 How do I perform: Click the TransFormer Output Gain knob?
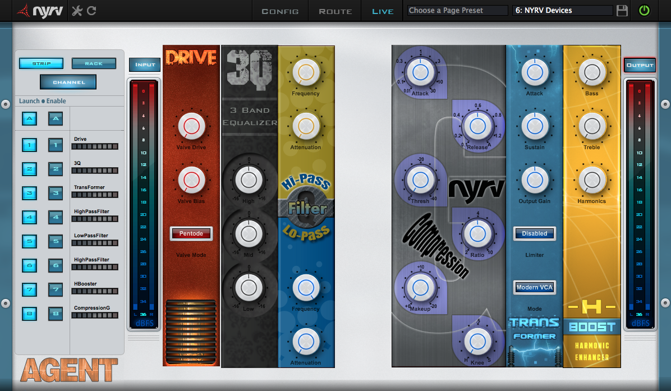[x=535, y=180]
